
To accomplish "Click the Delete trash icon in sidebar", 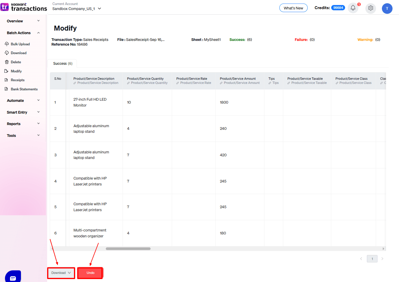I will pyautogui.click(x=7, y=62).
